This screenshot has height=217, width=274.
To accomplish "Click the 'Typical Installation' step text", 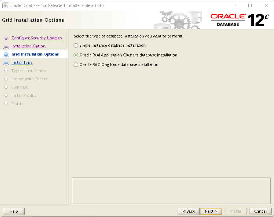I will click(x=29, y=71).
